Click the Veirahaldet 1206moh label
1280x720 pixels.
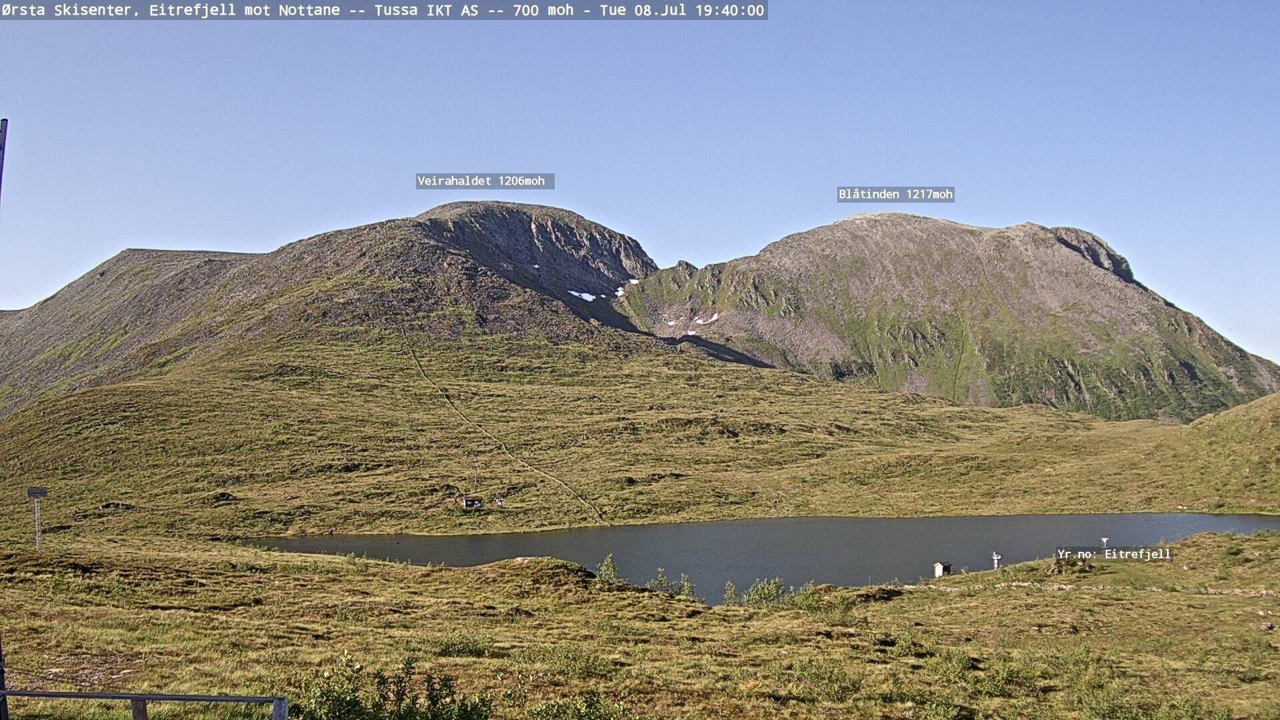[x=485, y=181]
